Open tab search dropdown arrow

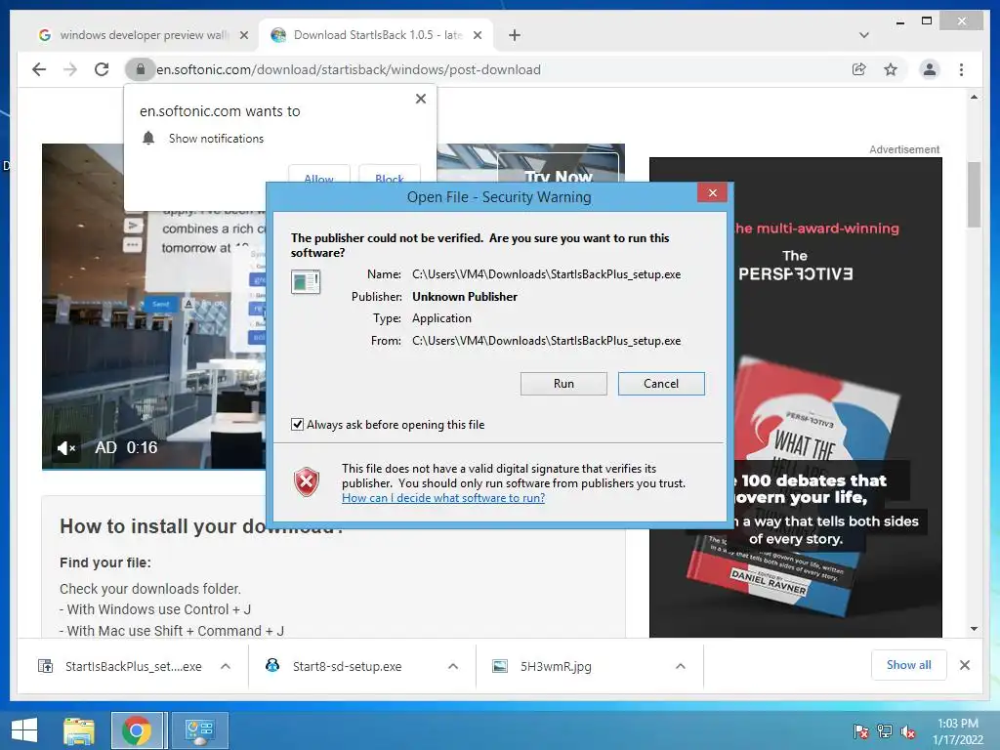(x=864, y=35)
